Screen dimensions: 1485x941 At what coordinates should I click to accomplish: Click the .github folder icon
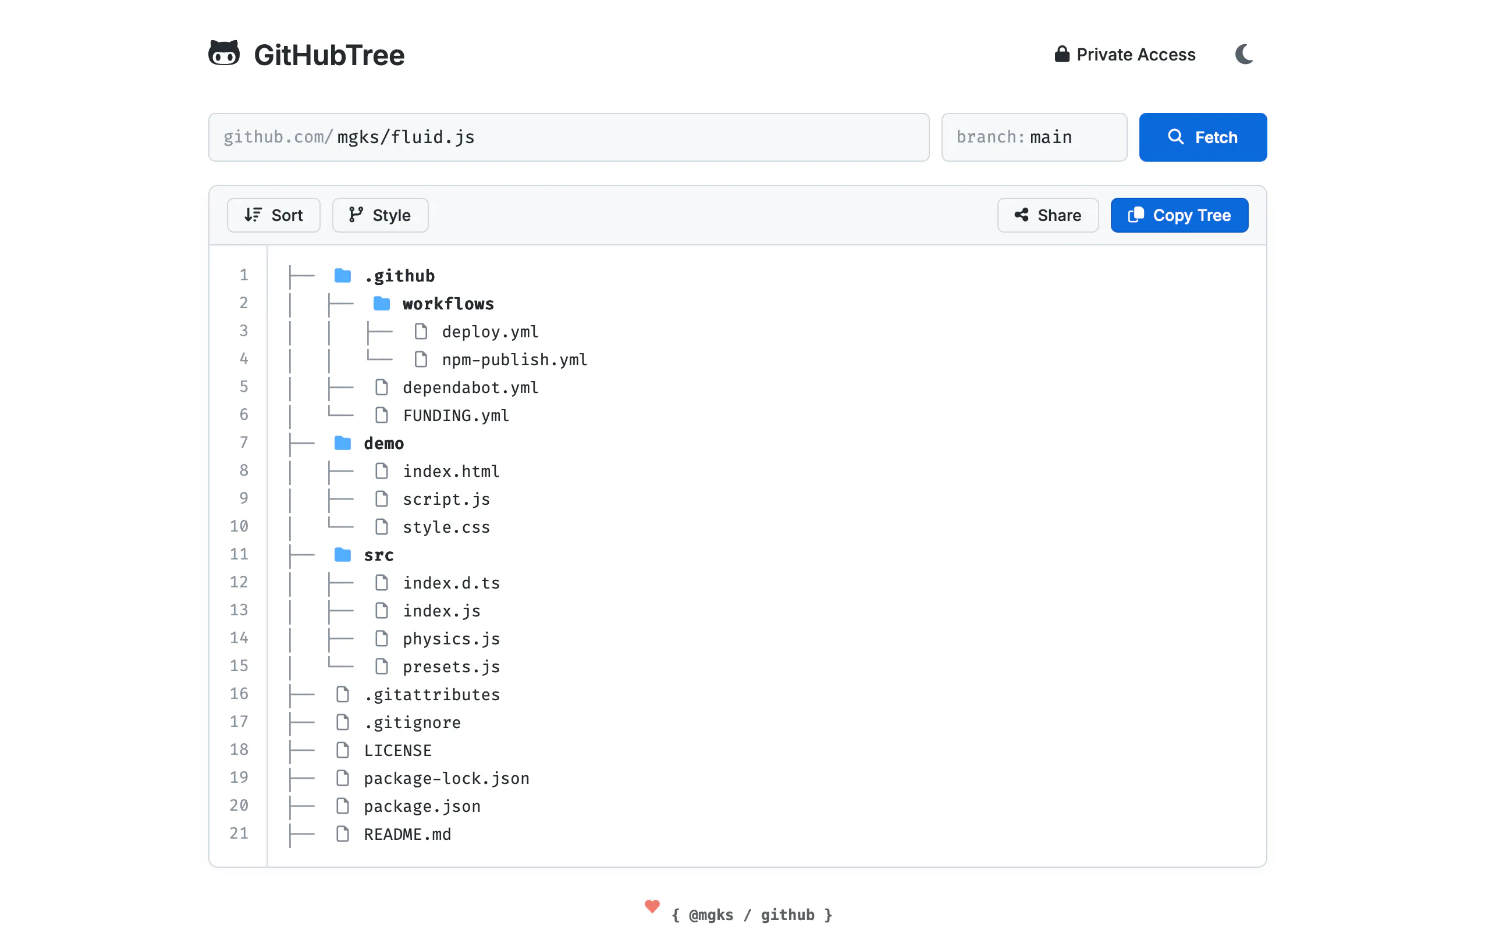342,276
